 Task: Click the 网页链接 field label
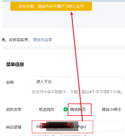pos(14,127)
